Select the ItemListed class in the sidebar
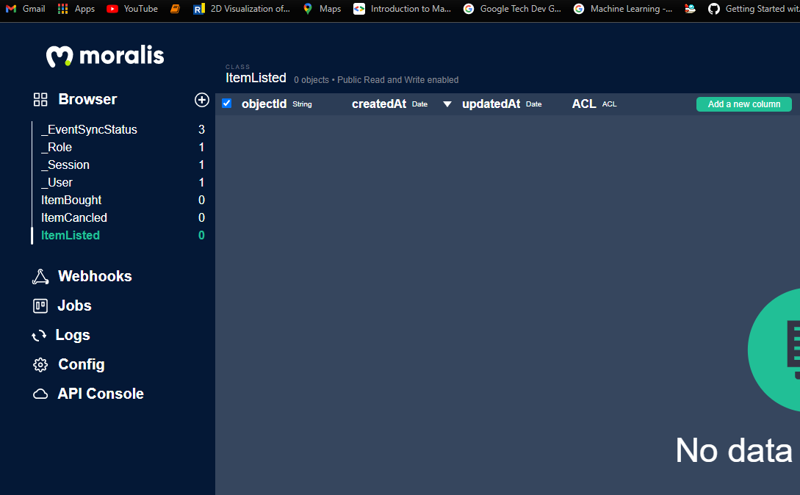This screenshot has height=495, width=800. (x=70, y=235)
